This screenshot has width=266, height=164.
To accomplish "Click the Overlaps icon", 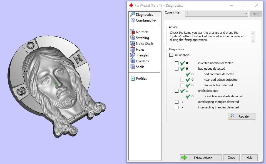I will (132, 61).
